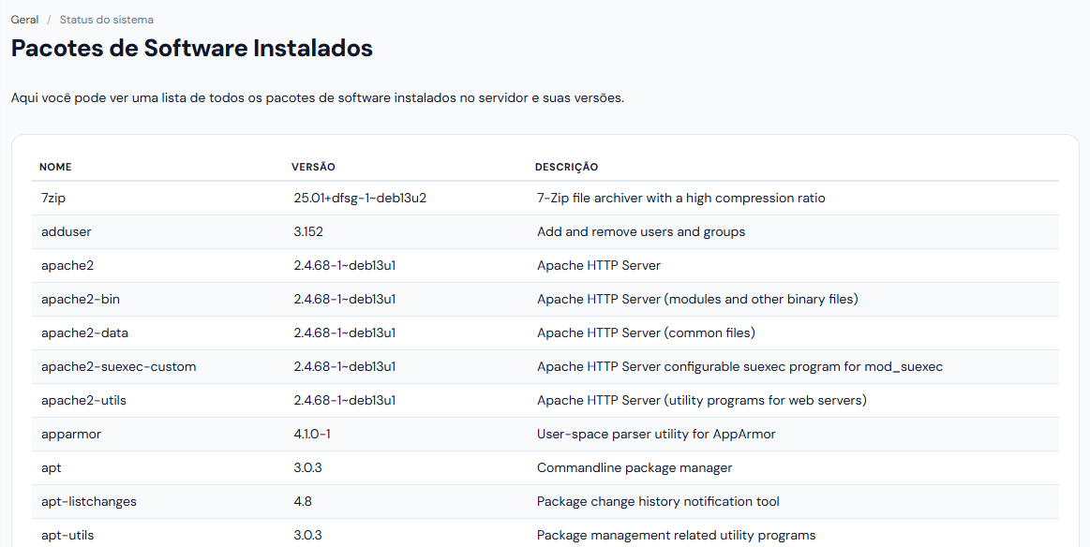Click the version in the apache2-bin row
The image size is (1090, 547).
[345, 299]
